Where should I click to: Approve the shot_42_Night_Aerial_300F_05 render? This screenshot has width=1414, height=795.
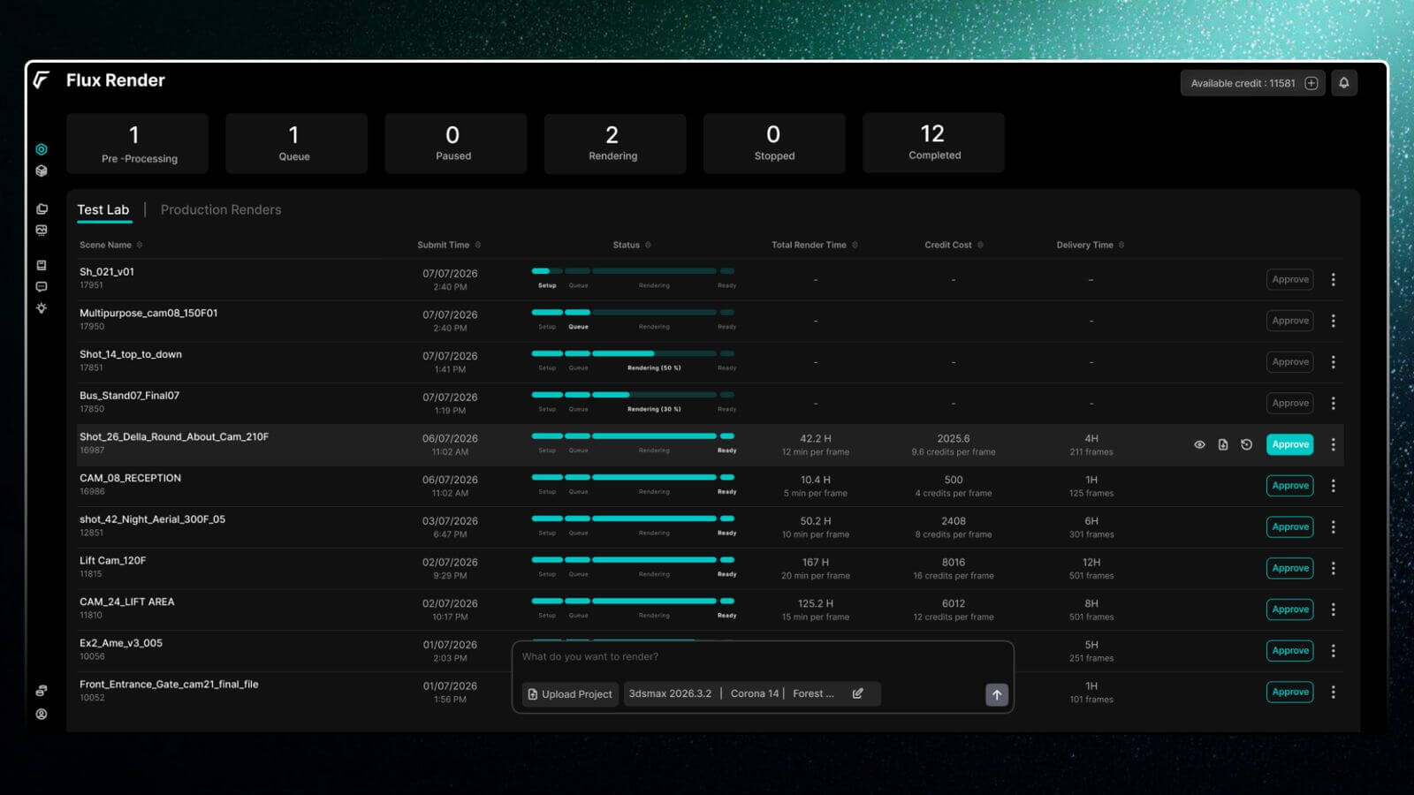[x=1290, y=526]
